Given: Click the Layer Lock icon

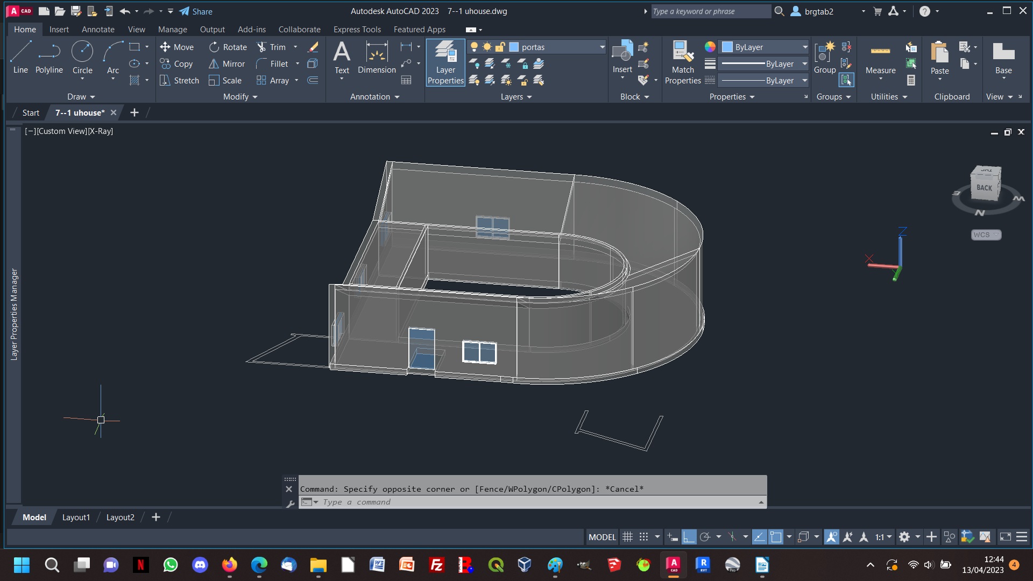Looking at the screenshot, I should (522, 64).
